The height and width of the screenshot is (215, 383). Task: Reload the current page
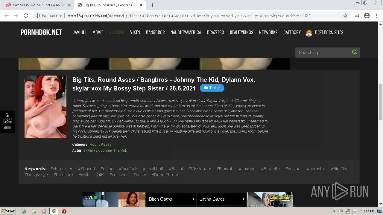(26, 16)
